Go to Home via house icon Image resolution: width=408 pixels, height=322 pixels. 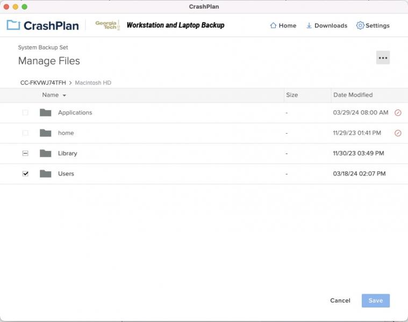[x=273, y=25]
